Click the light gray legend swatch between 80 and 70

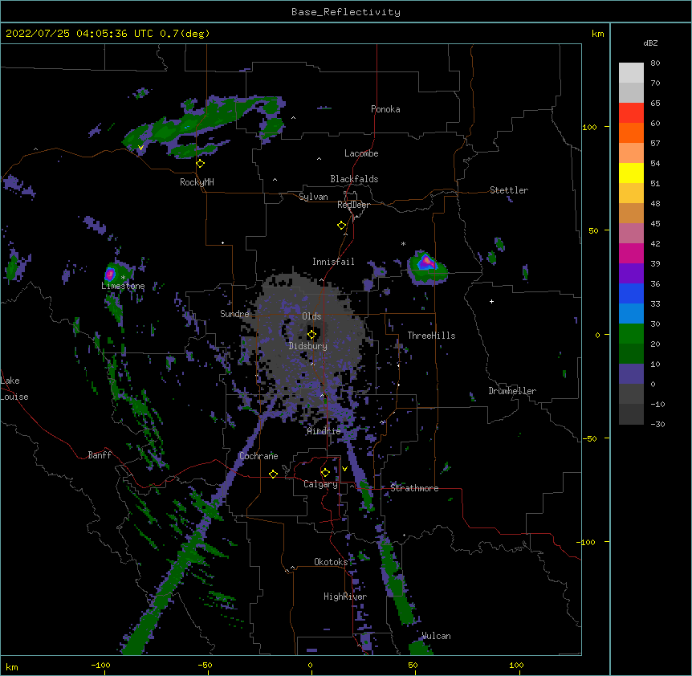point(631,73)
